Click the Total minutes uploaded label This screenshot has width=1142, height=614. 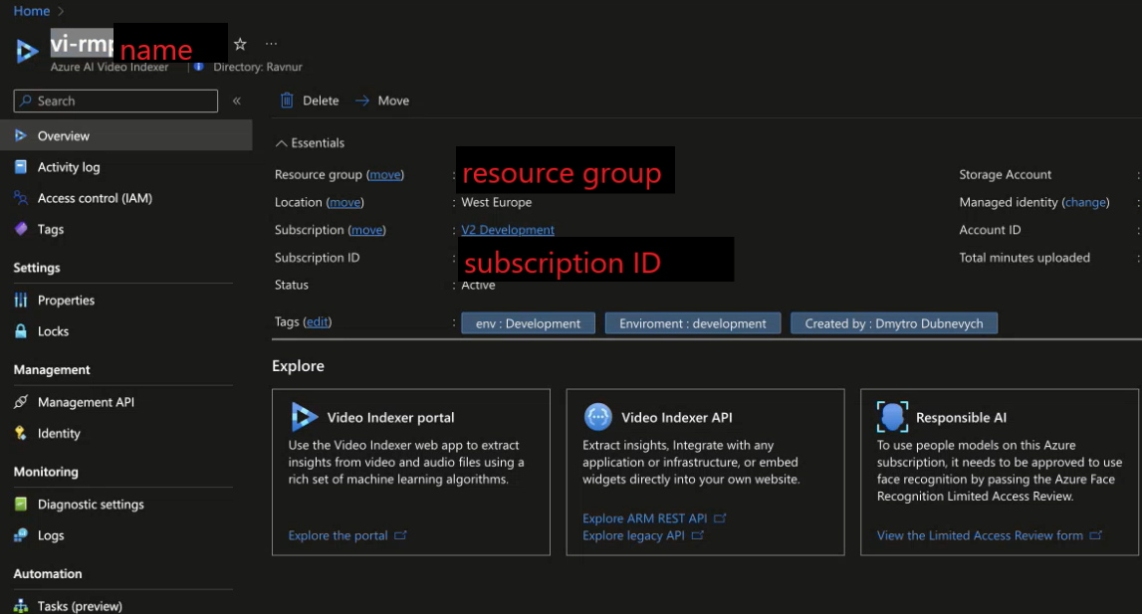coord(1025,258)
